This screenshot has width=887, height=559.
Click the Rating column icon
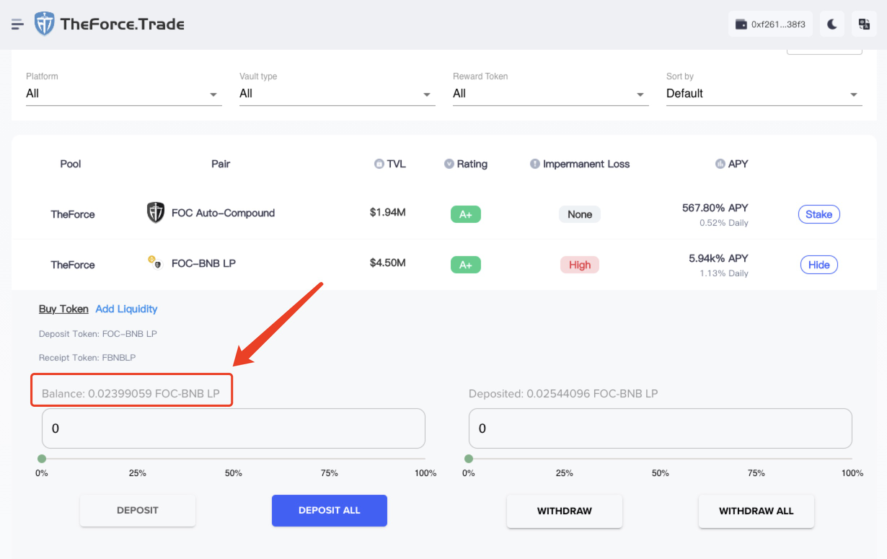(449, 164)
